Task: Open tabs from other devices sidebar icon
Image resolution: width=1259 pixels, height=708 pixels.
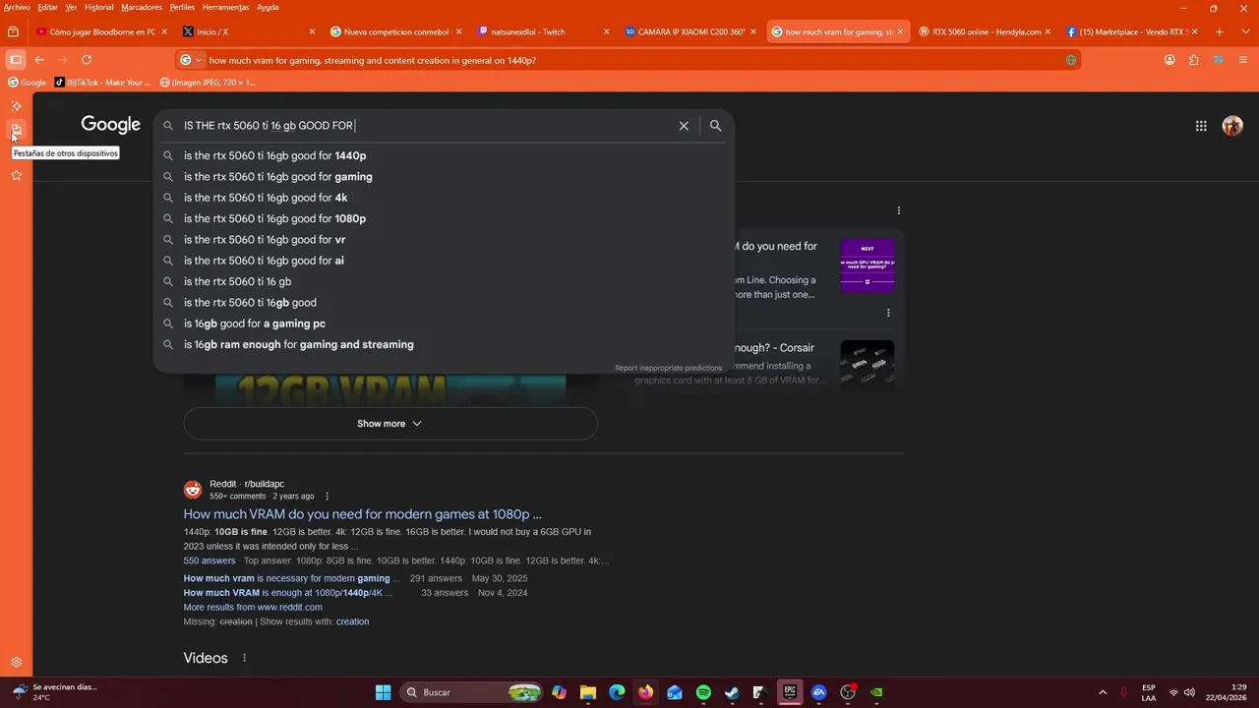Action: (x=16, y=130)
